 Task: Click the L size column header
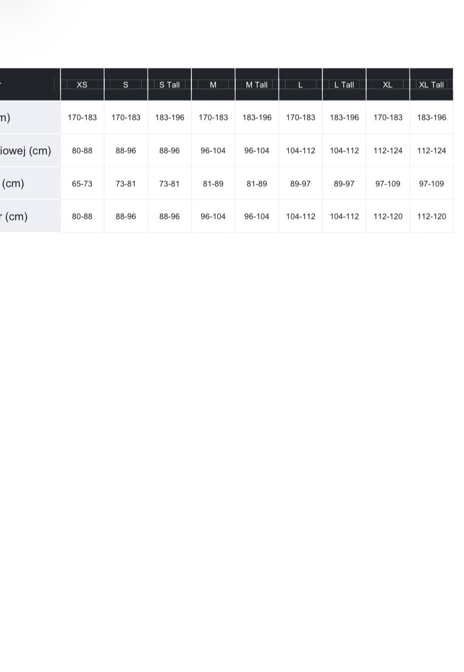coord(300,85)
